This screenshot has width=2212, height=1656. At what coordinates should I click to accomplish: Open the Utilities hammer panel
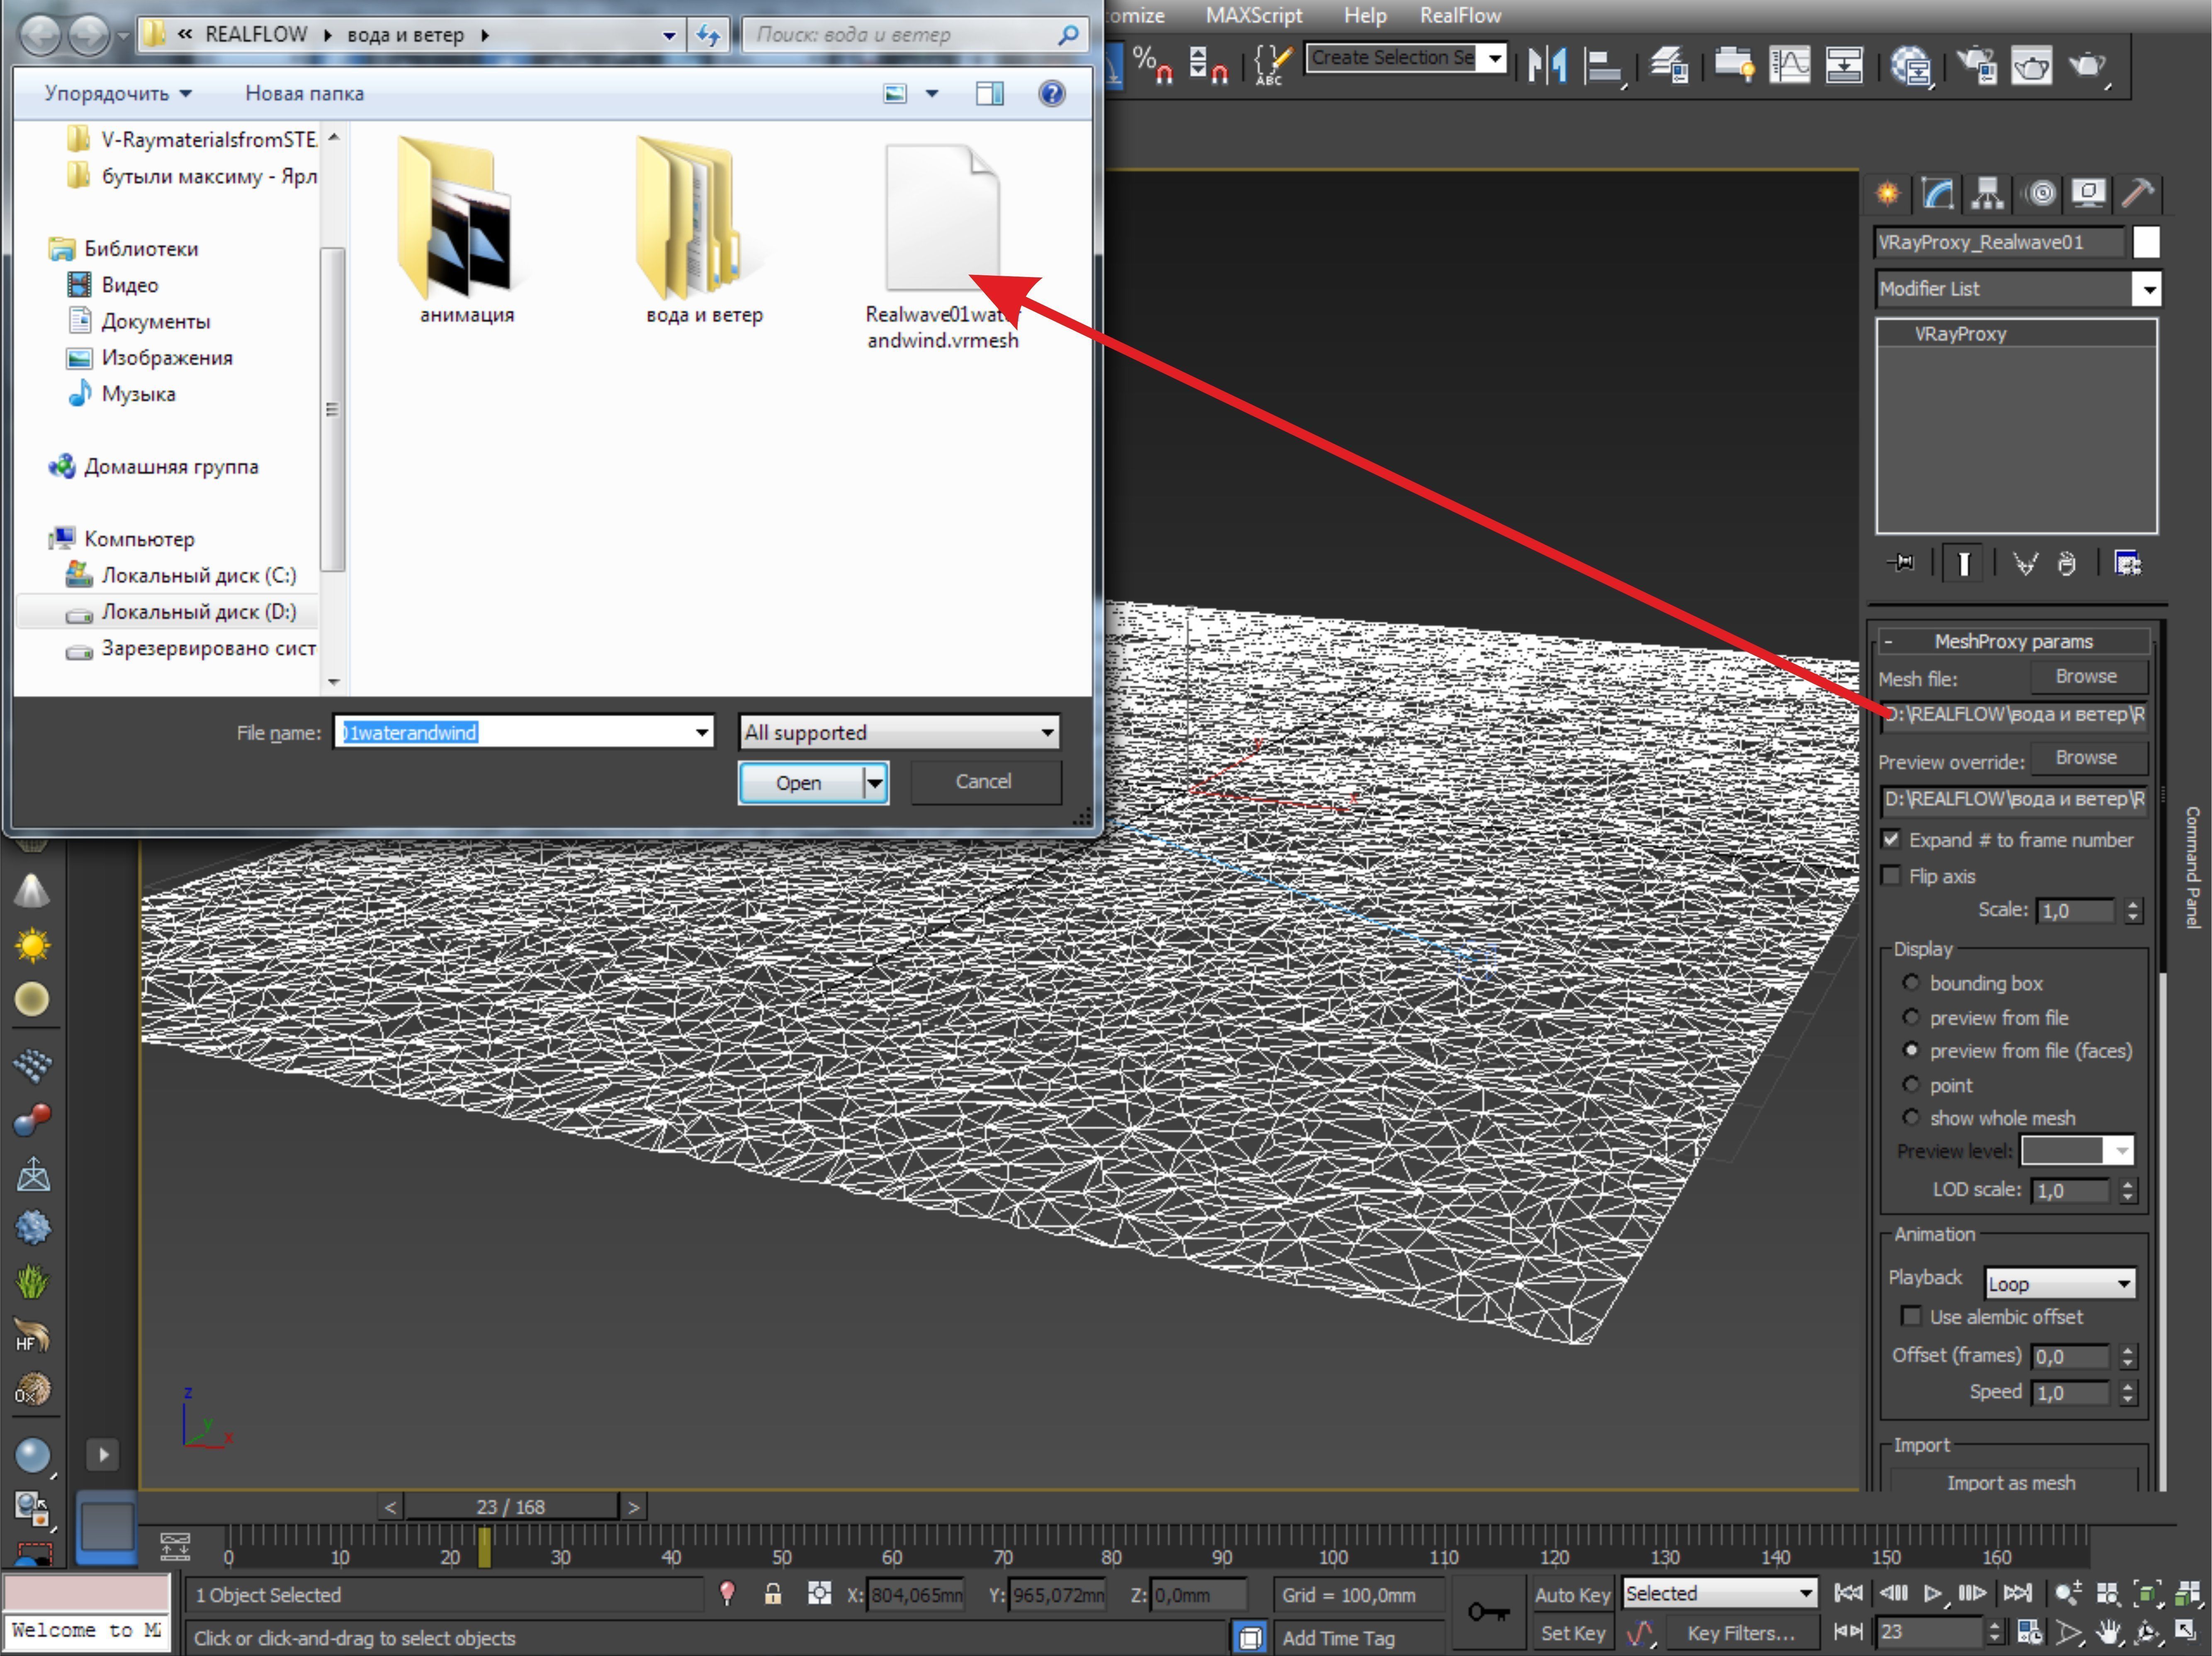[2137, 192]
